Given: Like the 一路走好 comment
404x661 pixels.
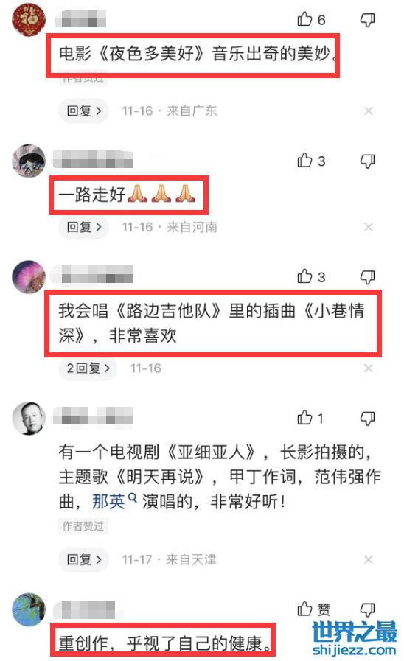Looking at the screenshot, I should coord(311,161).
